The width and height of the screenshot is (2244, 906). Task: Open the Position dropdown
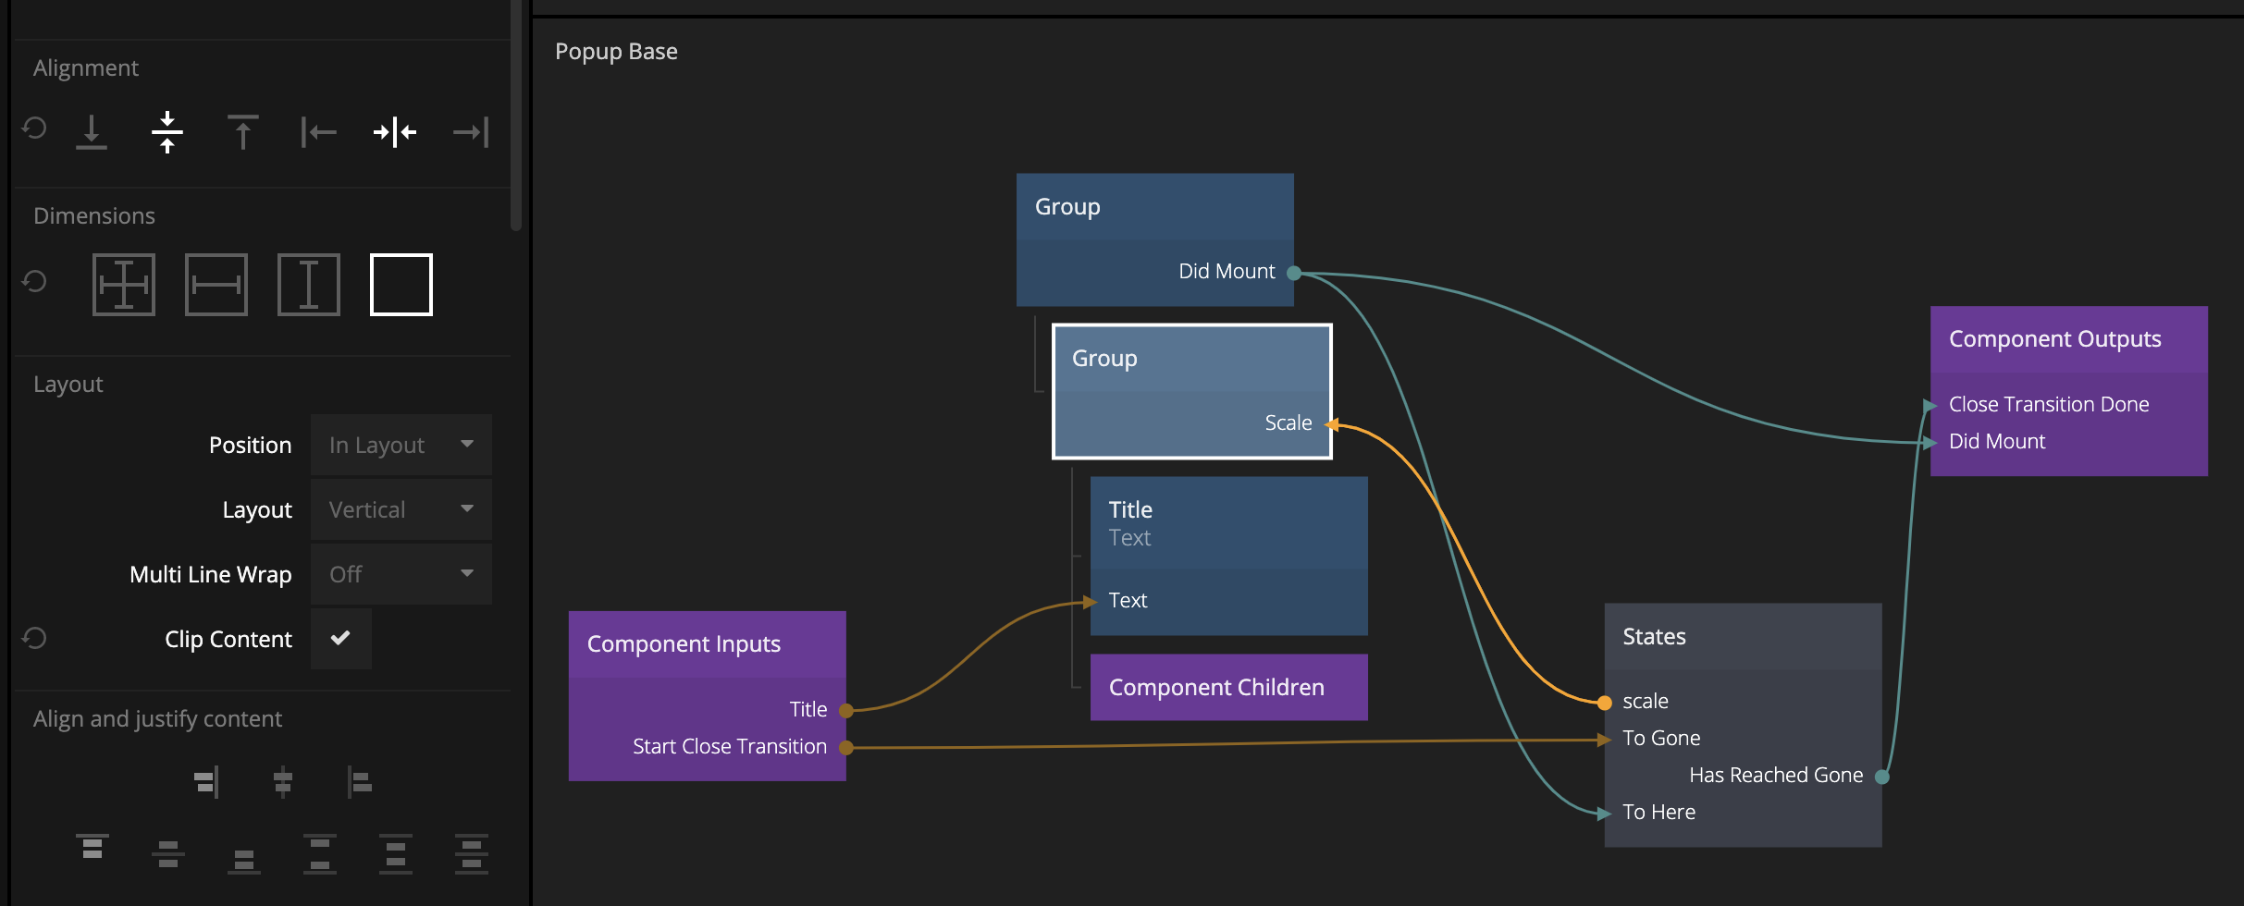click(401, 445)
